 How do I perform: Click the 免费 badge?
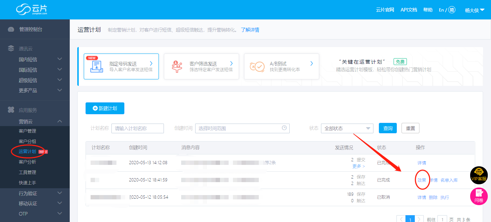(x=400, y=61)
